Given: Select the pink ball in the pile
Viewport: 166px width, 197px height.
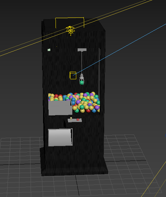Looking at the screenshot, I should click(x=77, y=97).
